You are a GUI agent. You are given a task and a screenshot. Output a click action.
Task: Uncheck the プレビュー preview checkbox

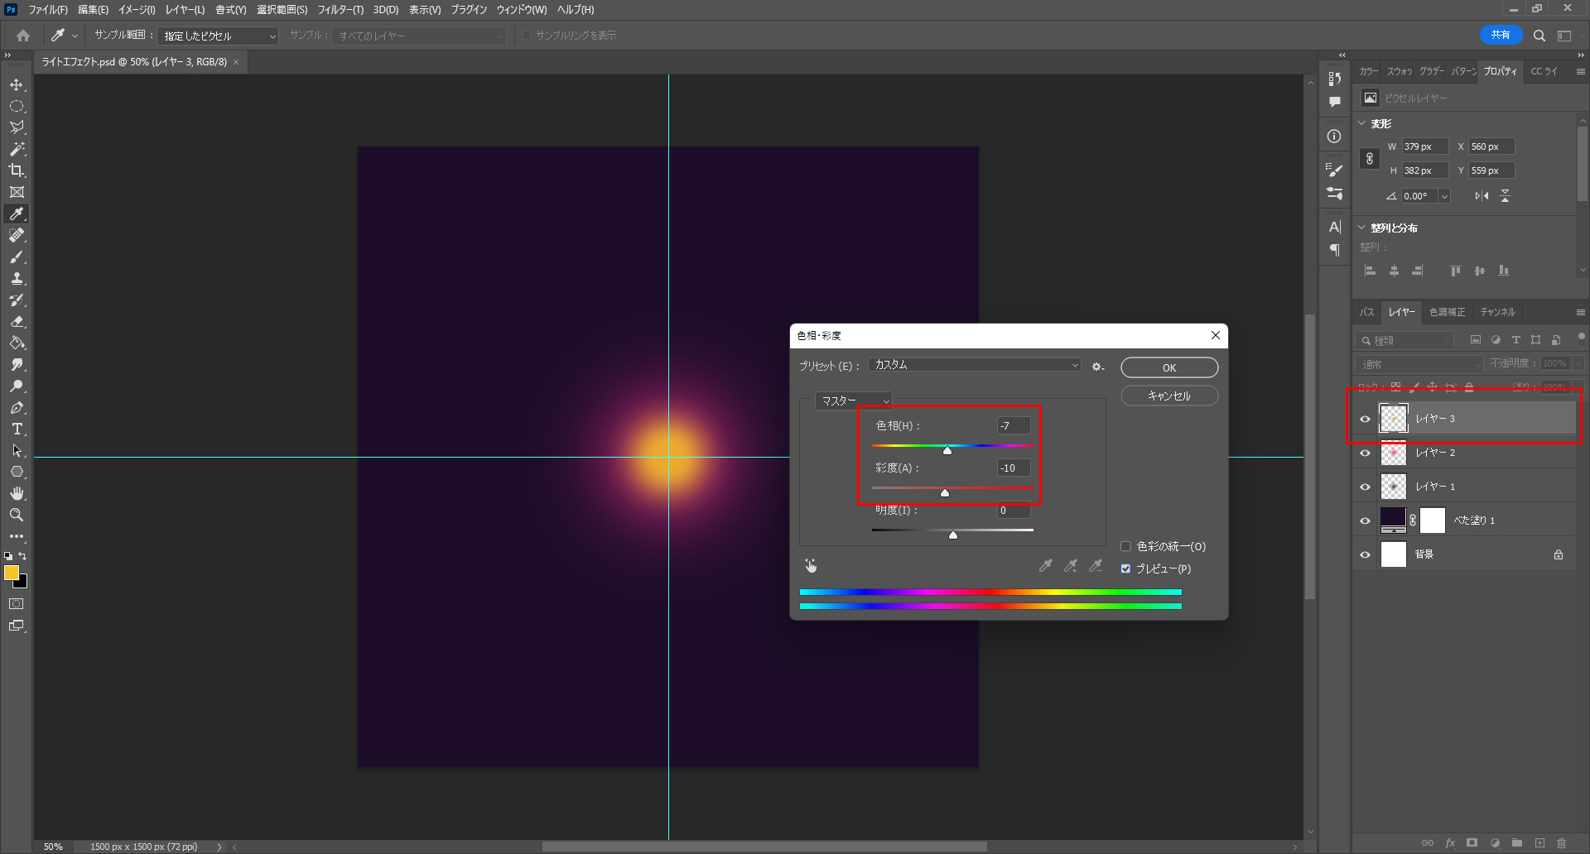[x=1125, y=569]
